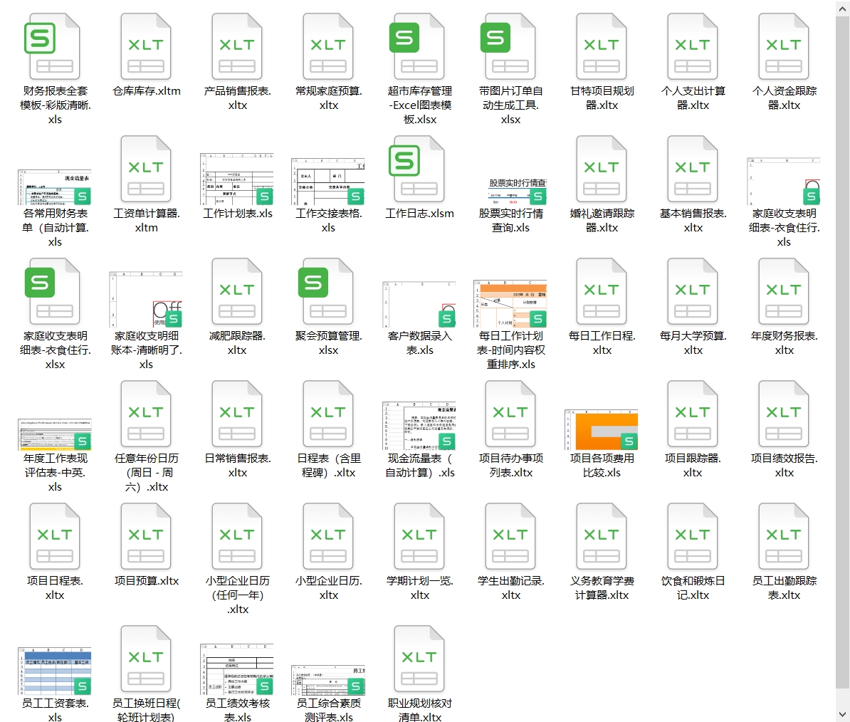This screenshot has height=722, width=850.
Task: Choose the 员工出勤跟踪表.xltx file icon
Action: point(784,537)
